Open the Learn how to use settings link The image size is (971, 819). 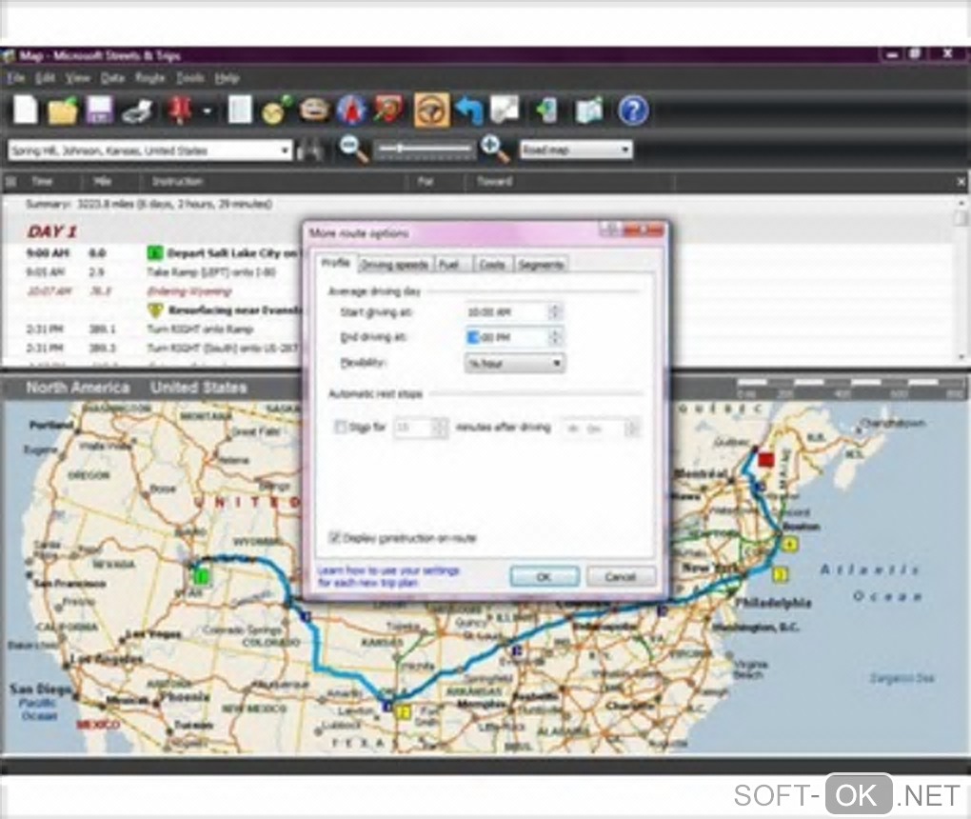388,576
